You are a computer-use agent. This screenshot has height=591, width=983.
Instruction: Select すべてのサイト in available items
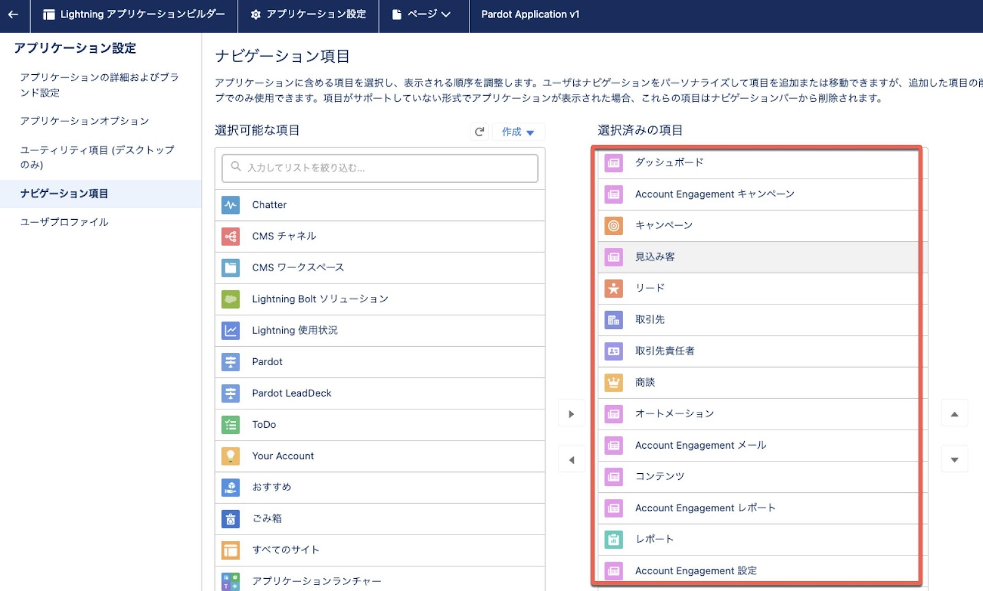[380, 550]
